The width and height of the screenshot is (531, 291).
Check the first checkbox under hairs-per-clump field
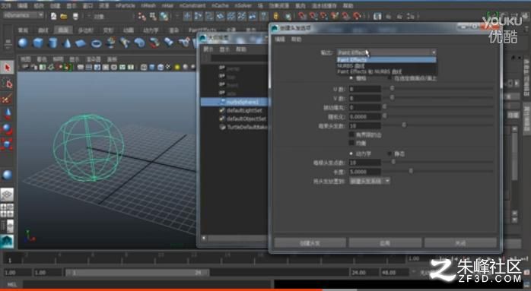[351, 134]
